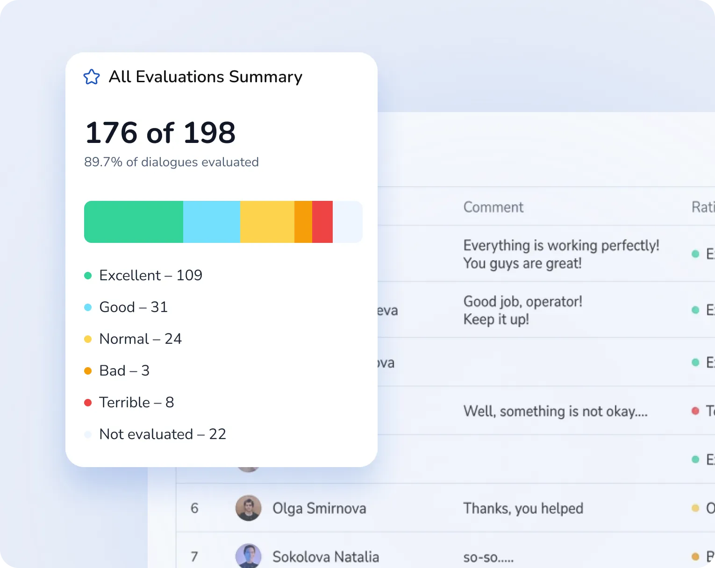The image size is (715, 568).
Task: Click the yellow rating dot on Olga Smirnova's row
Action: pyautogui.click(x=694, y=508)
